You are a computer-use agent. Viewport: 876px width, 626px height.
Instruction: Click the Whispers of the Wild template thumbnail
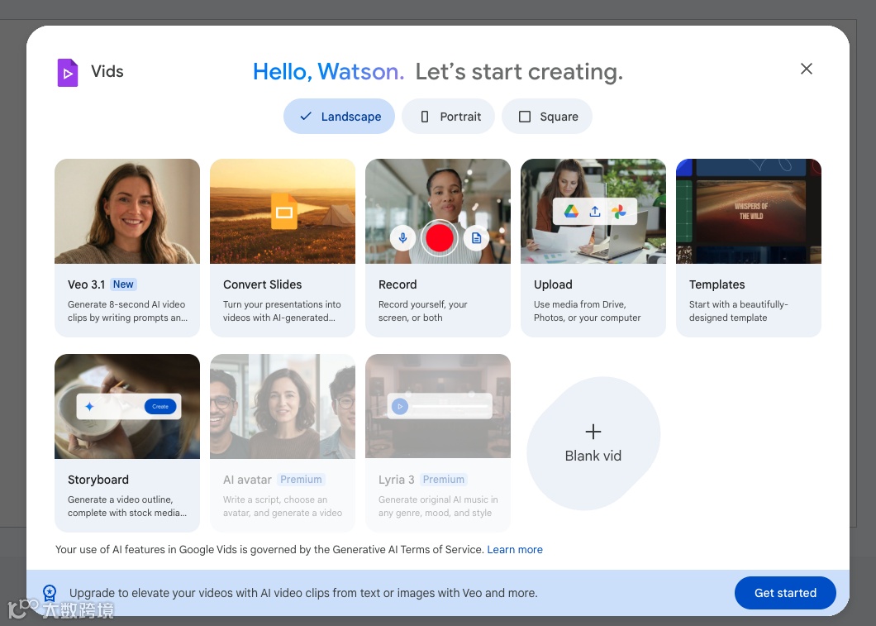click(x=751, y=211)
